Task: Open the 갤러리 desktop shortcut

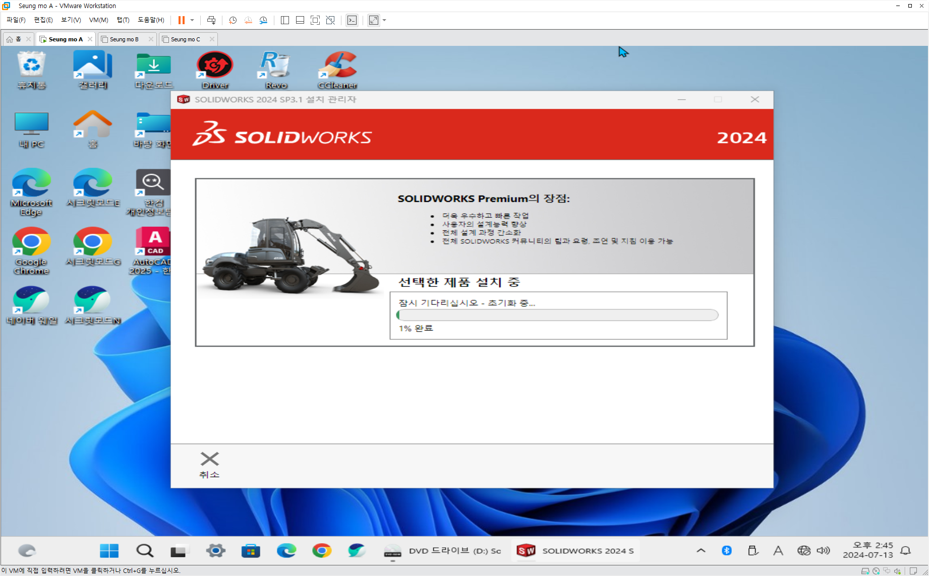Action: 93,71
